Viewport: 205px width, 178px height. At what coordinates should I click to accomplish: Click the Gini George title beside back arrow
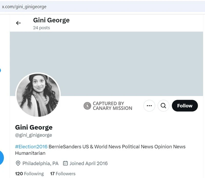coord(51,20)
